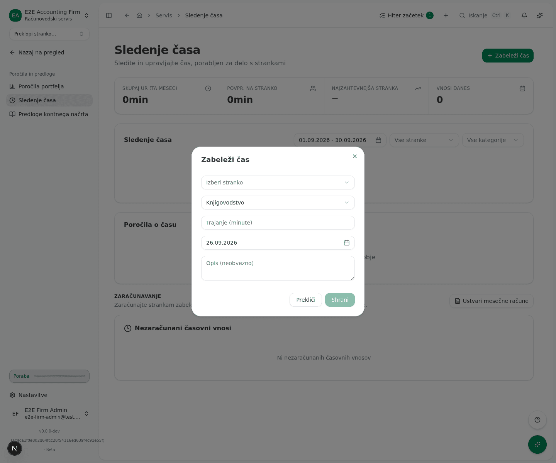Click the date range calendar icon
The width and height of the screenshot is (556, 463).
click(378, 140)
